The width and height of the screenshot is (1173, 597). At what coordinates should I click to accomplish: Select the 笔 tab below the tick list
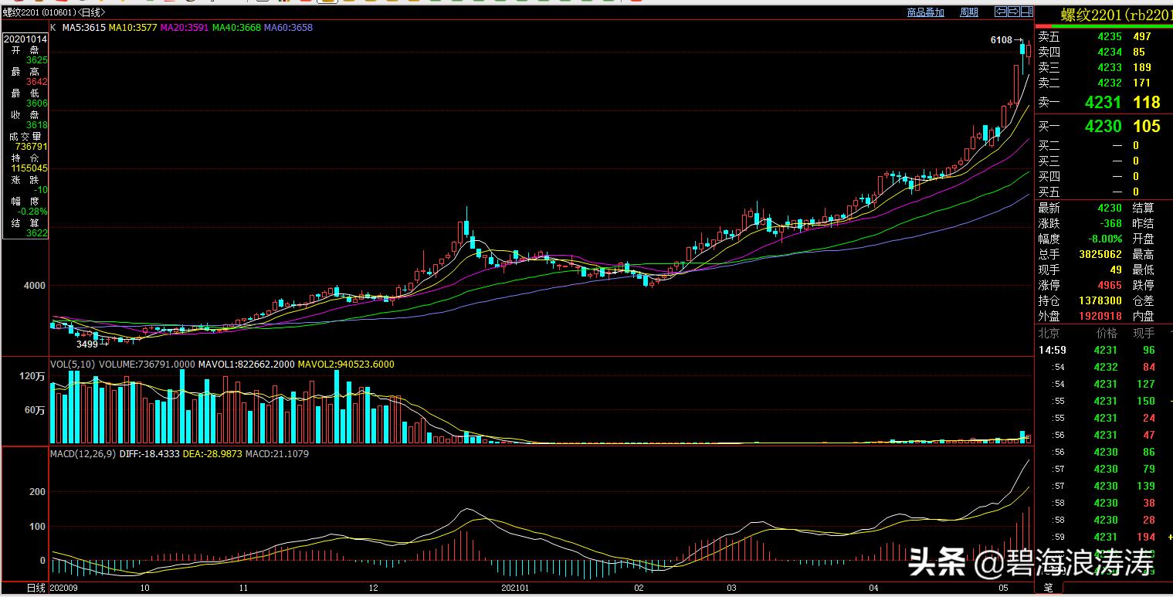(1049, 588)
